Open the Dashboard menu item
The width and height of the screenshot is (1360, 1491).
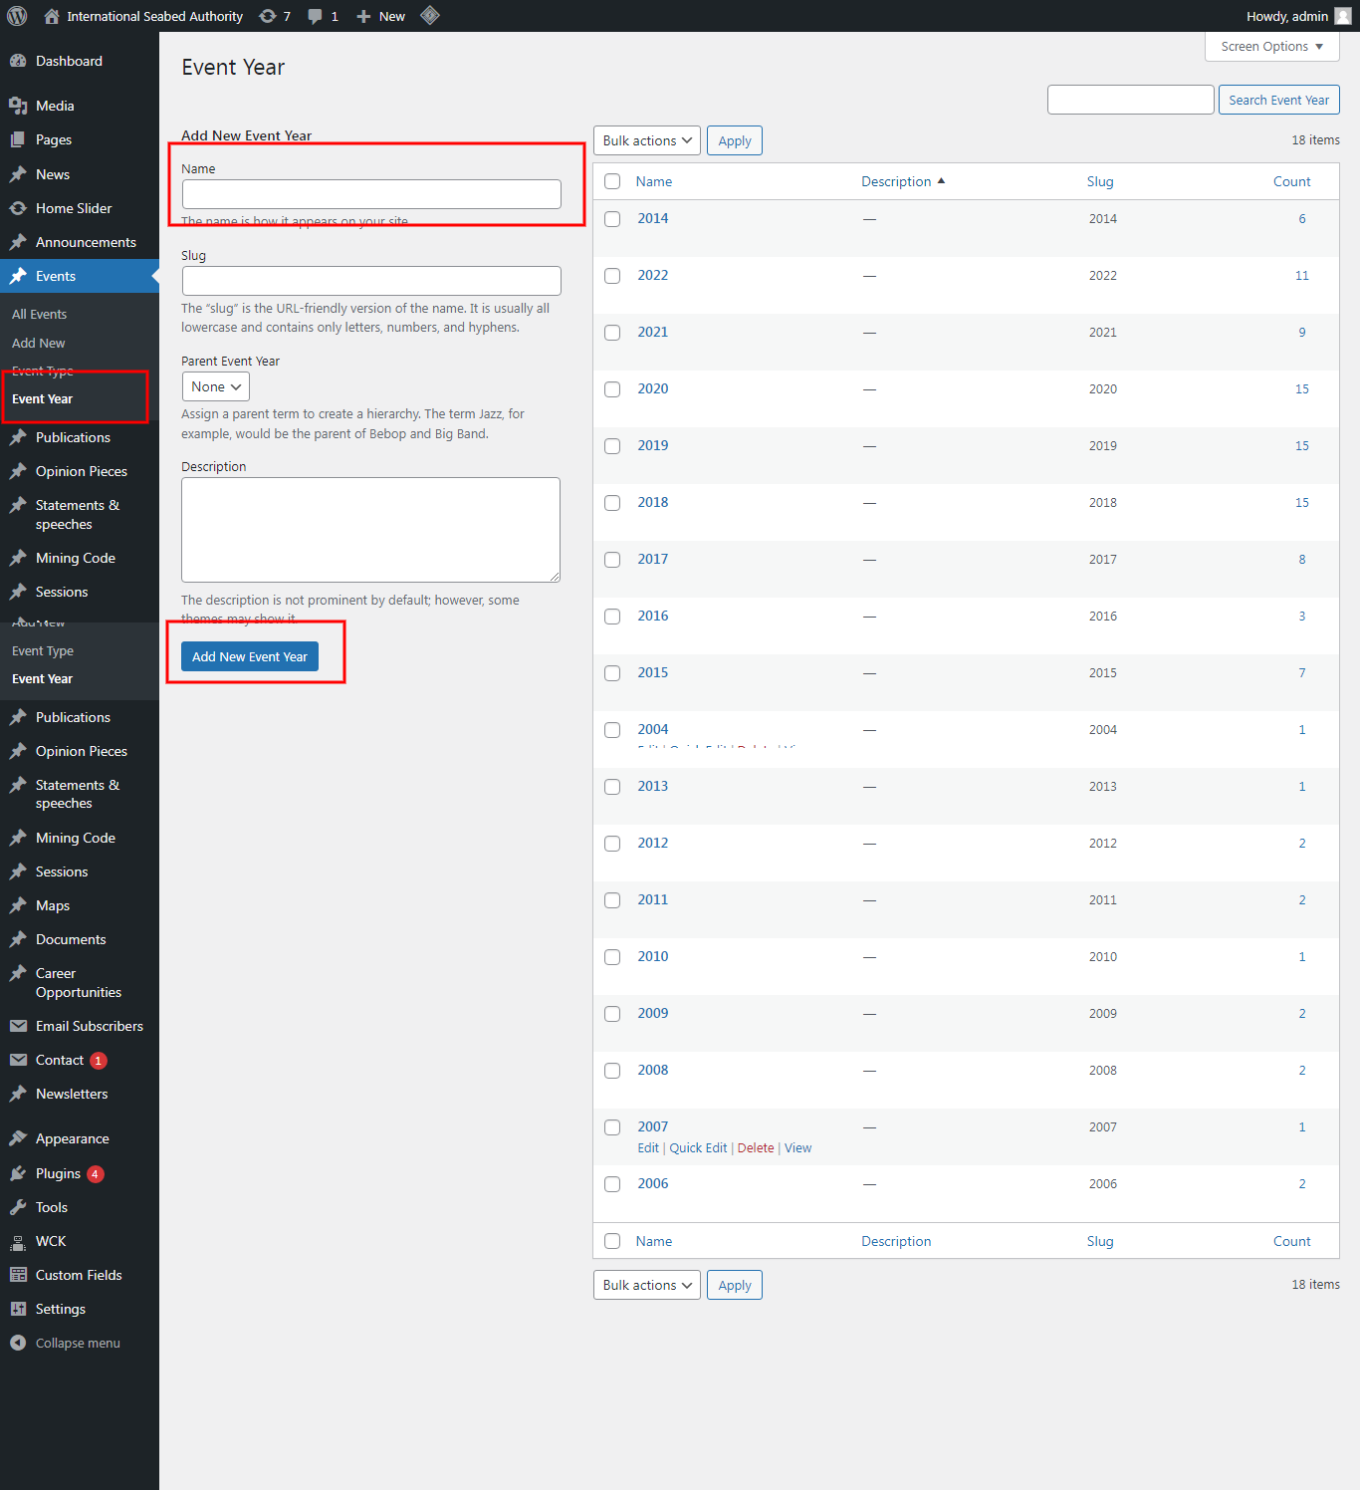click(80, 61)
